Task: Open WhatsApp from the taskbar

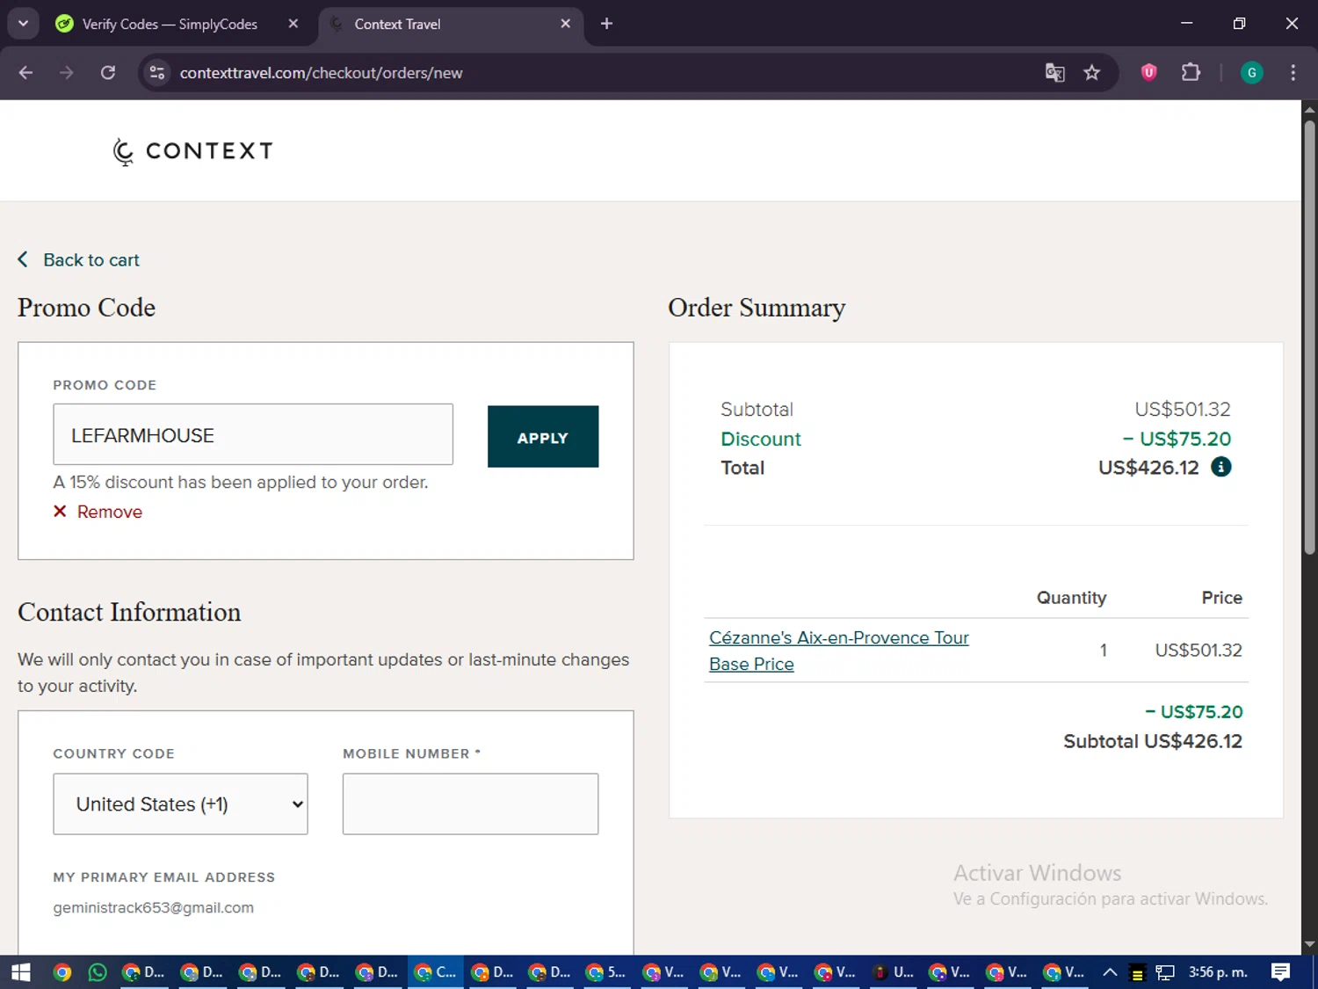Action: tap(98, 971)
